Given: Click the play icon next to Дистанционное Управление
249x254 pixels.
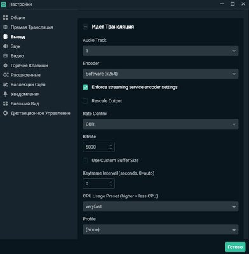Looking at the screenshot, I should [x=5, y=113].
